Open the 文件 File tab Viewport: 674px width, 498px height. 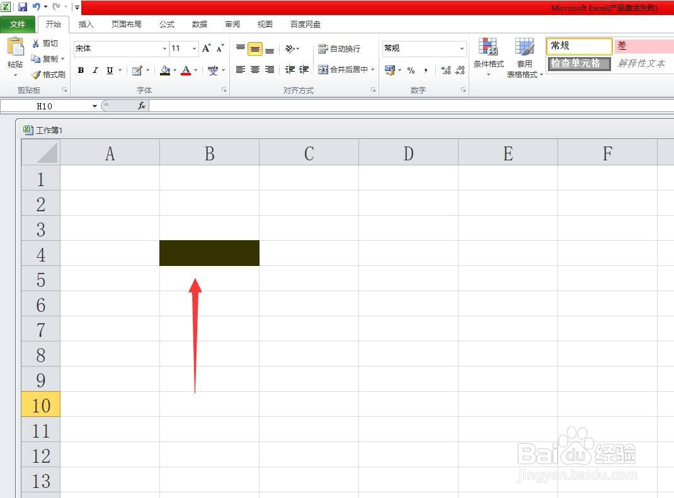coord(18,25)
